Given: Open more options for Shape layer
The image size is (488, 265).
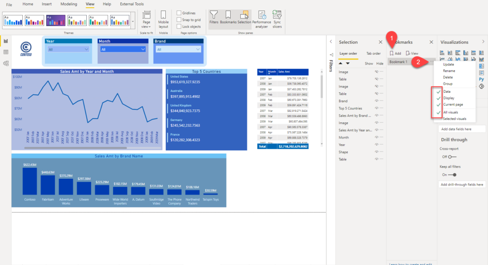Looking at the screenshot, I should click(x=382, y=152).
